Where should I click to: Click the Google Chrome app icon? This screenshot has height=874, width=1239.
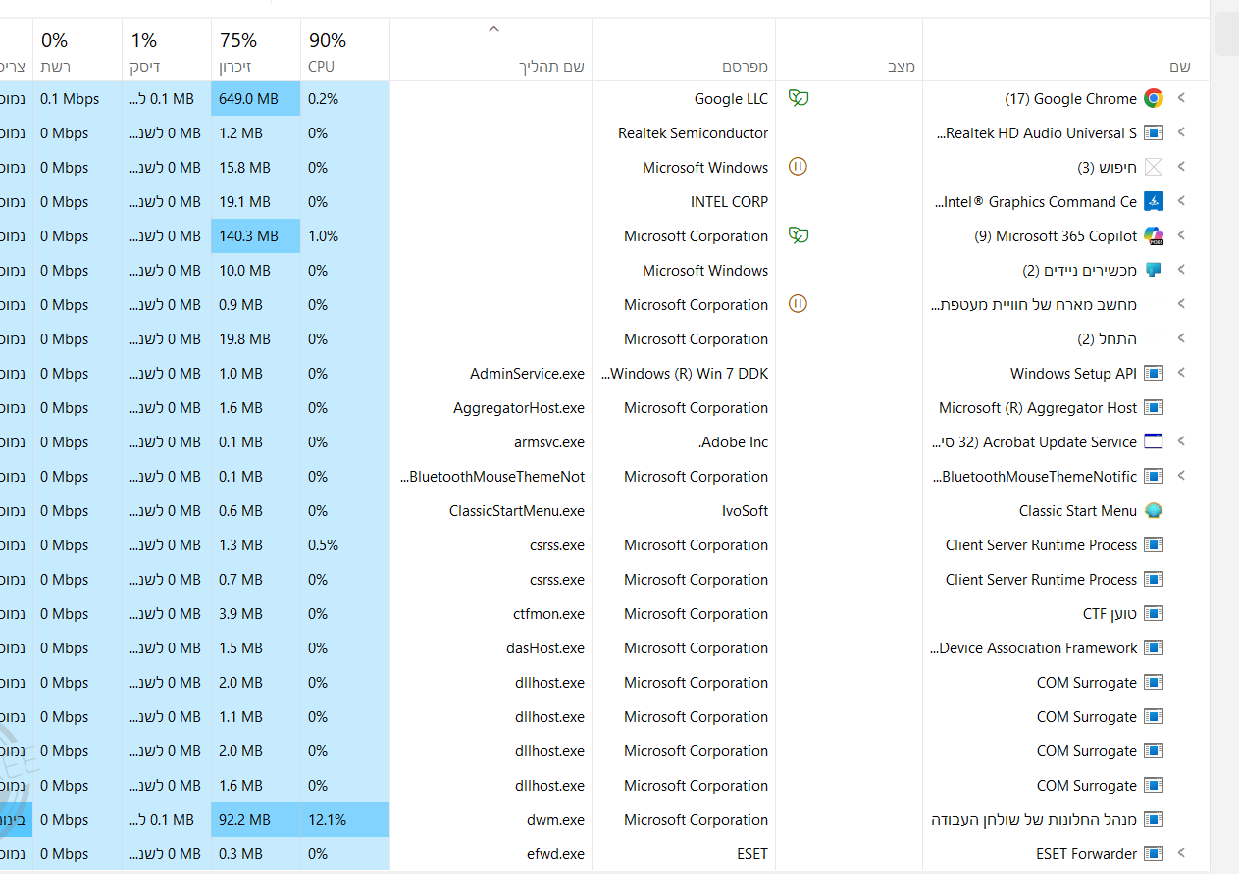tap(1154, 98)
